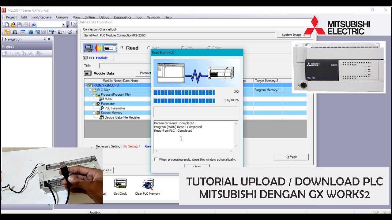Click Close in Read from PLC dialog
This screenshot has height=220, width=392.
(197, 166)
